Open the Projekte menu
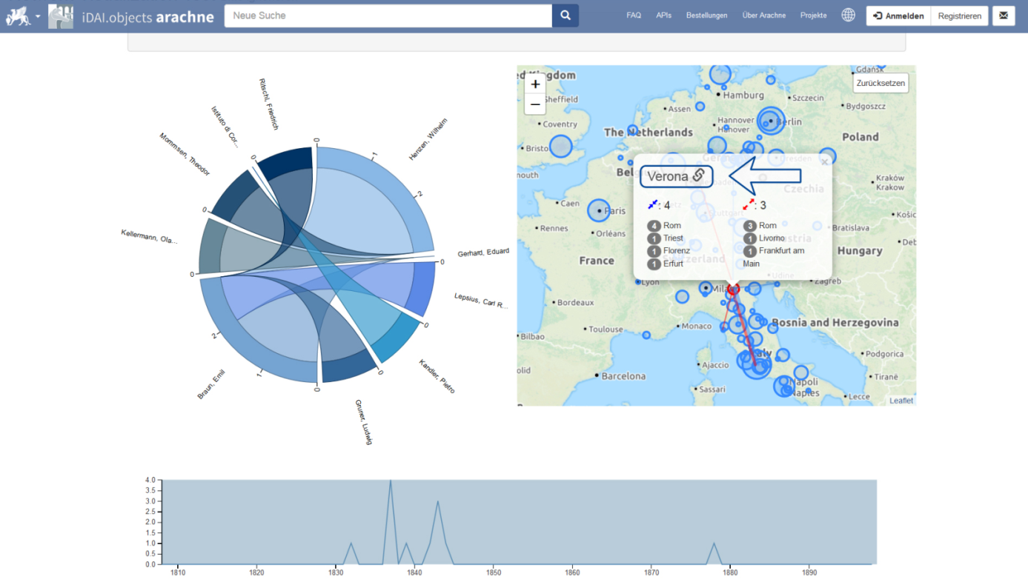 click(x=813, y=16)
